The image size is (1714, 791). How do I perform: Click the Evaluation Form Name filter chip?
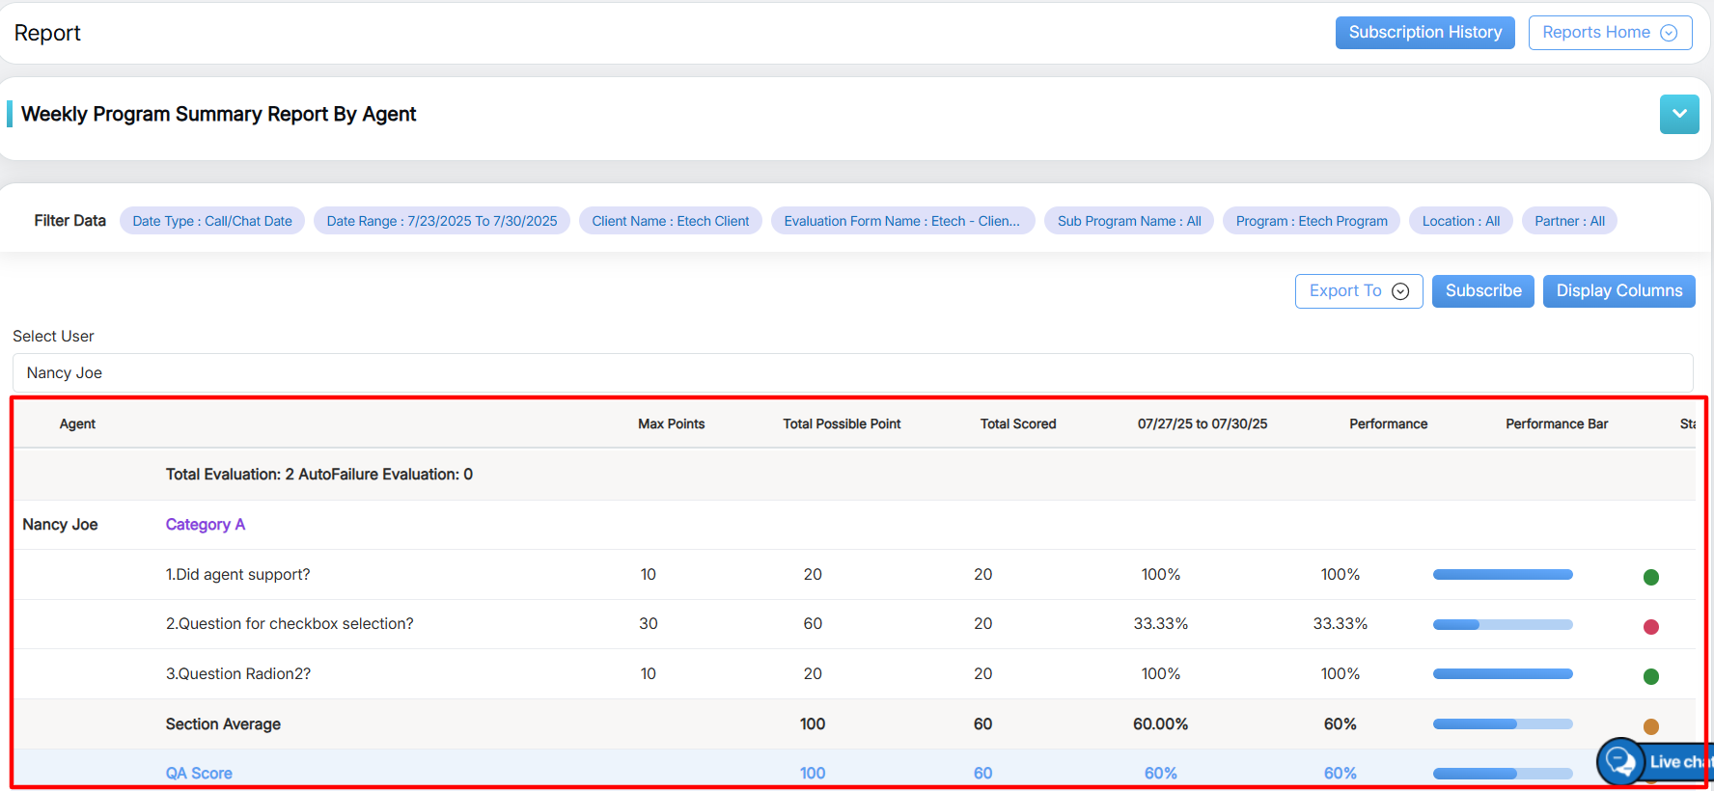pyautogui.click(x=901, y=221)
